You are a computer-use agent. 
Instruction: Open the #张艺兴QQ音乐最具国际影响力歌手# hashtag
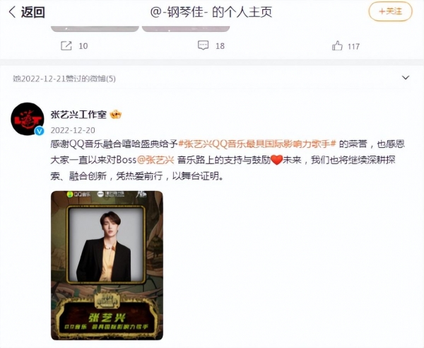(x=257, y=144)
